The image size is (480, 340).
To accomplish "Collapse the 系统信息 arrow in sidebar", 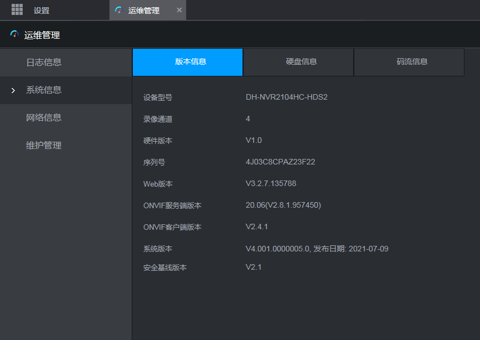I will [x=13, y=90].
